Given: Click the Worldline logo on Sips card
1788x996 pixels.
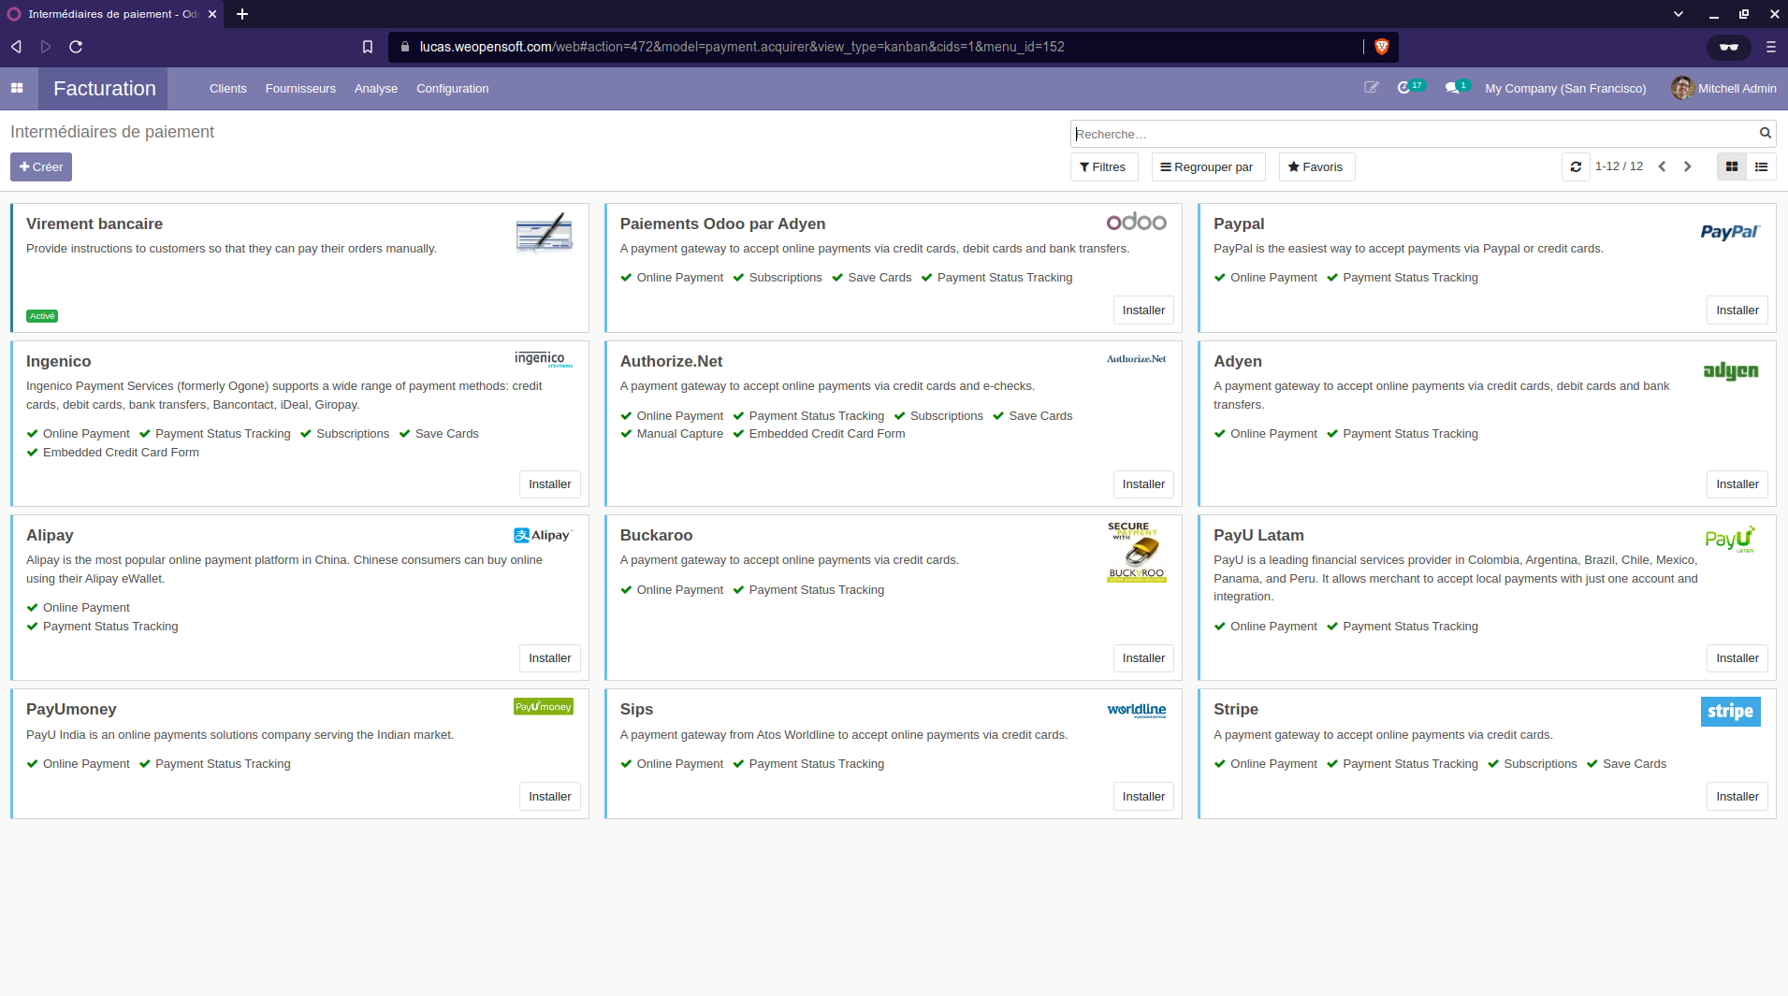Looking at the screenshot, I should coord(1136,710).
